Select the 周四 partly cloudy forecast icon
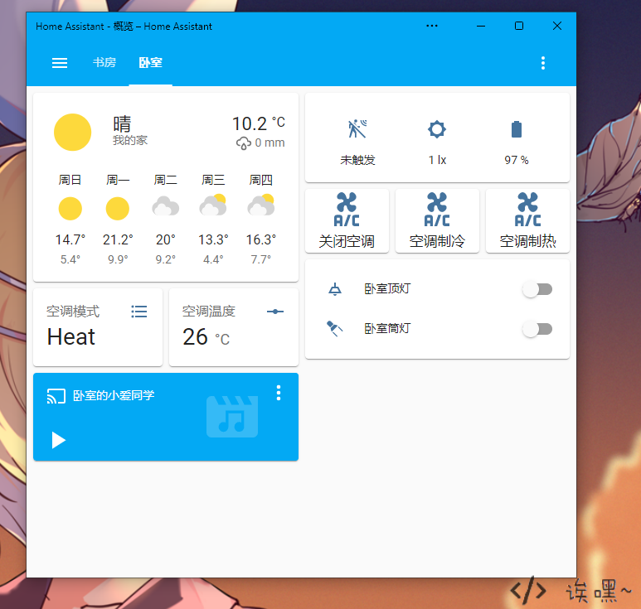This screenshot has width=641, height=609. (261, 205)
